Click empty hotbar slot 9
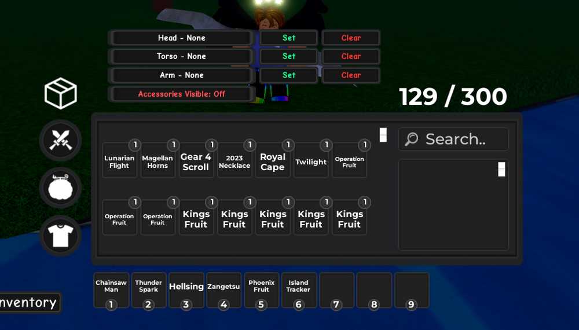 pyautogui.click(x=411, y=290)
